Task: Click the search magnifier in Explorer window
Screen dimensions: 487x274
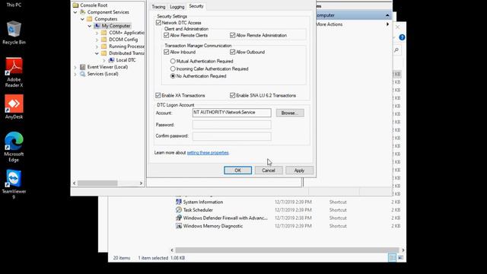Action: tap(396, 50)
